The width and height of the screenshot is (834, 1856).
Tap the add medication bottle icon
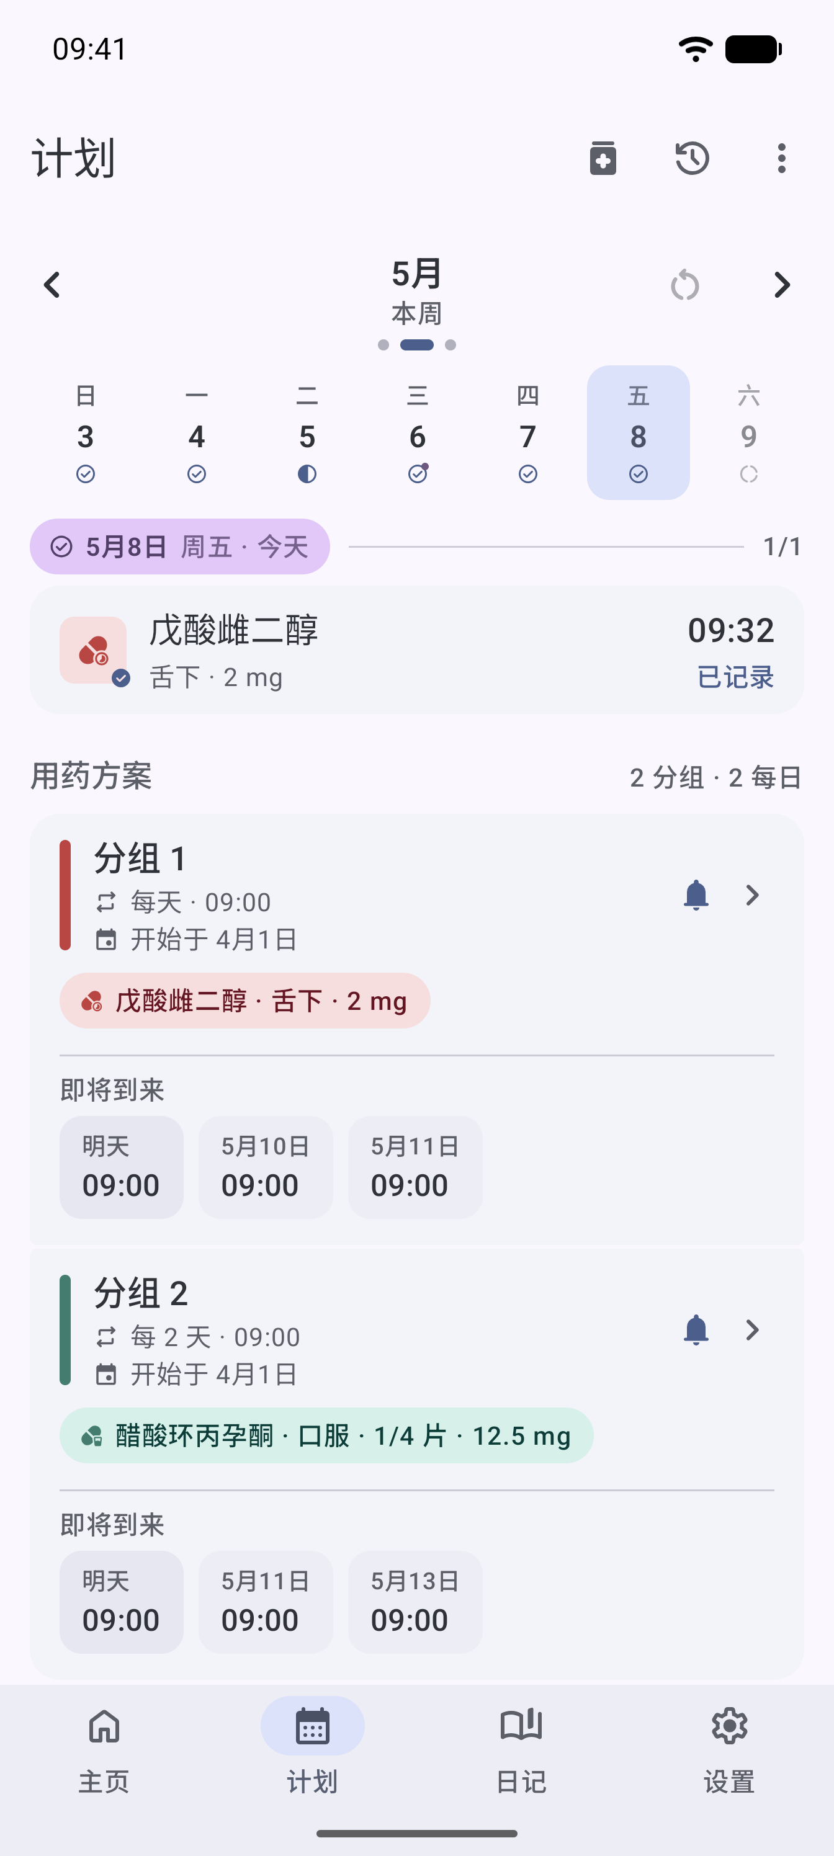(603, 158)
